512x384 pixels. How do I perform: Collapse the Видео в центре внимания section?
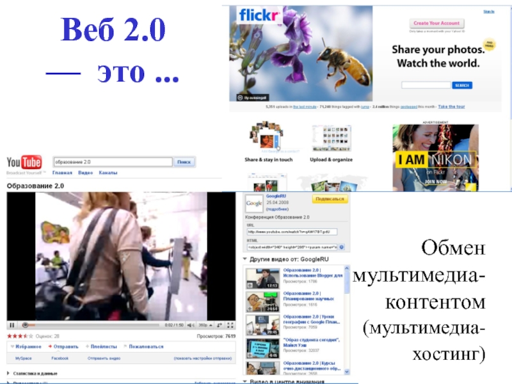(245, 381)
